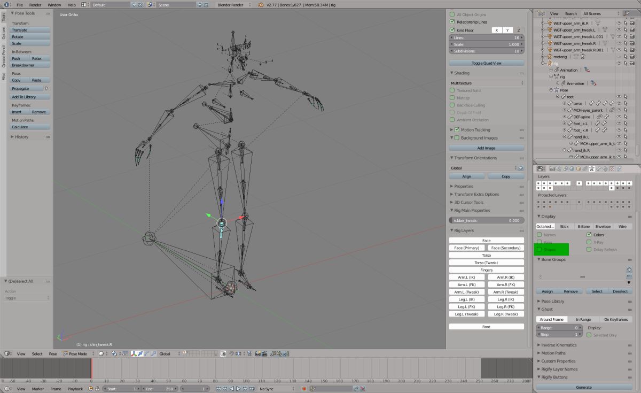
Task: Uncheck the Colors display checkbox
Action: click(589, 235)
